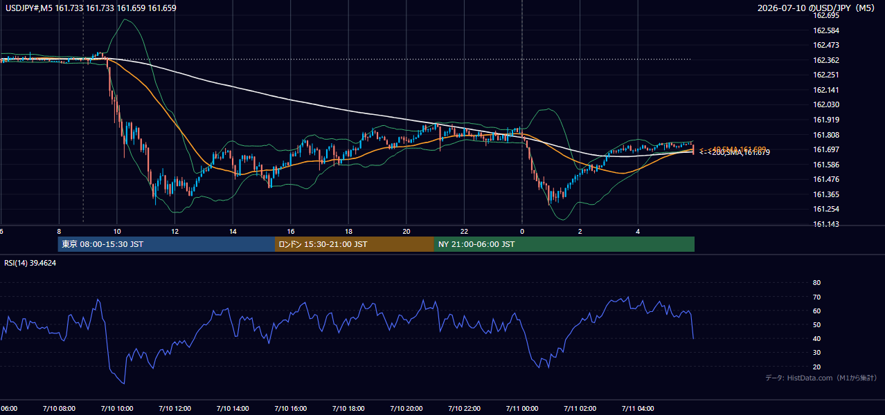
Task: Click the 7/11 04:00 time label
Action: [638, 409]
